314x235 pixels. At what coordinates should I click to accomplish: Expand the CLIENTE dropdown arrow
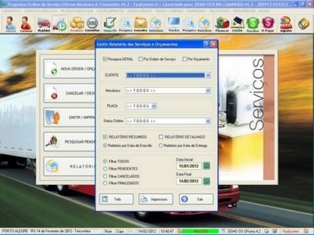click(x=208, y=75)
